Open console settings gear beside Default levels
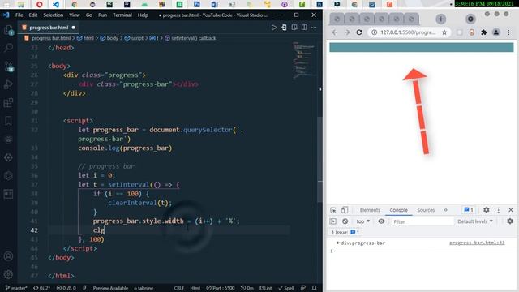Screen dimensions: 519x292 (x=510, y=221)
